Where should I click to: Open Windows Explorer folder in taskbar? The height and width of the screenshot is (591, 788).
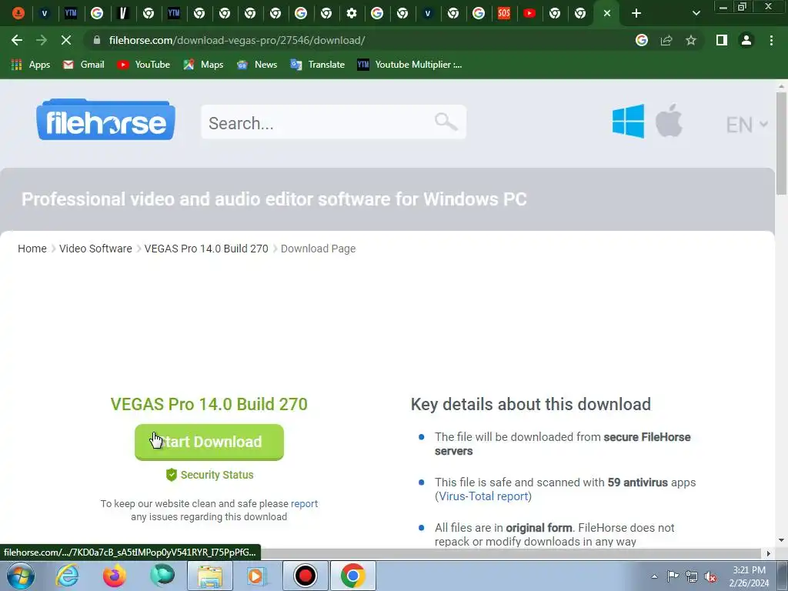coord(210,576)
